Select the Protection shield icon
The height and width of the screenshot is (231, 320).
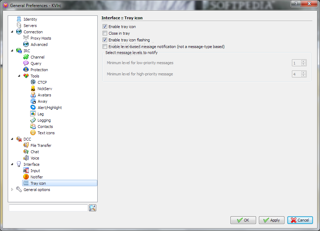click(x=26, y=69)
